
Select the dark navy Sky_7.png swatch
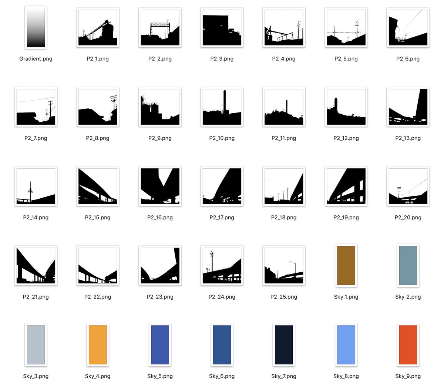click(284, 345)
